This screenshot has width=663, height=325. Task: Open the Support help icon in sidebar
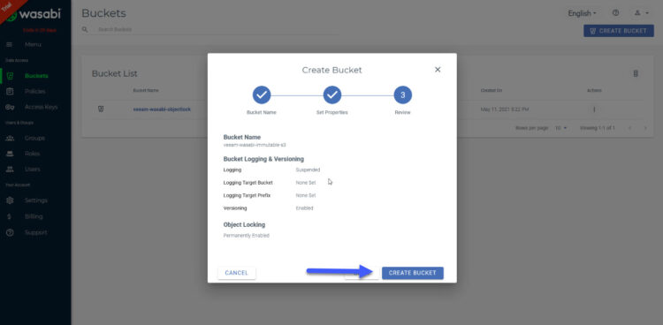coord(10,232)
